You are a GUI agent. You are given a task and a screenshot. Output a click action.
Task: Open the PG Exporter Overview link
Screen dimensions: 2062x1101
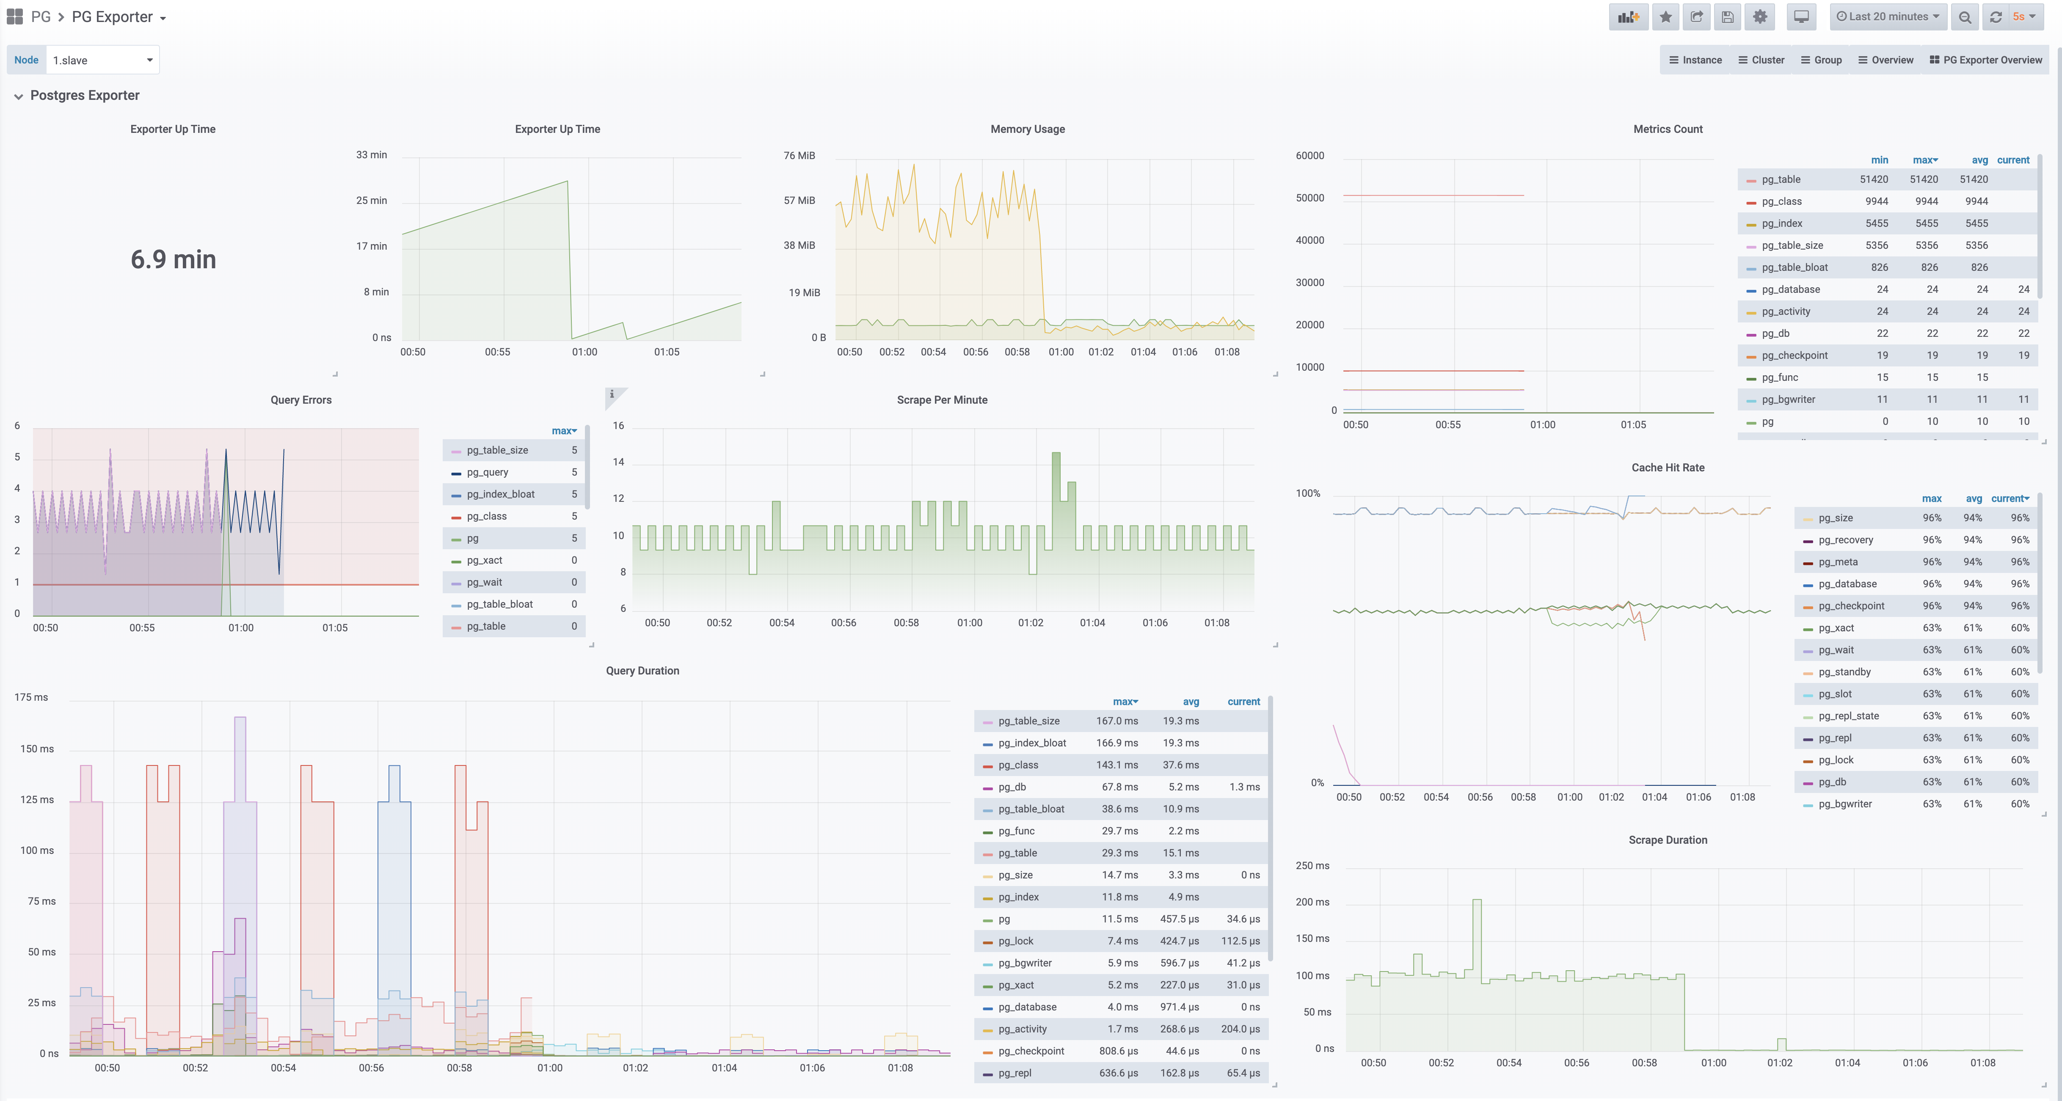[x=1985, y=60]
